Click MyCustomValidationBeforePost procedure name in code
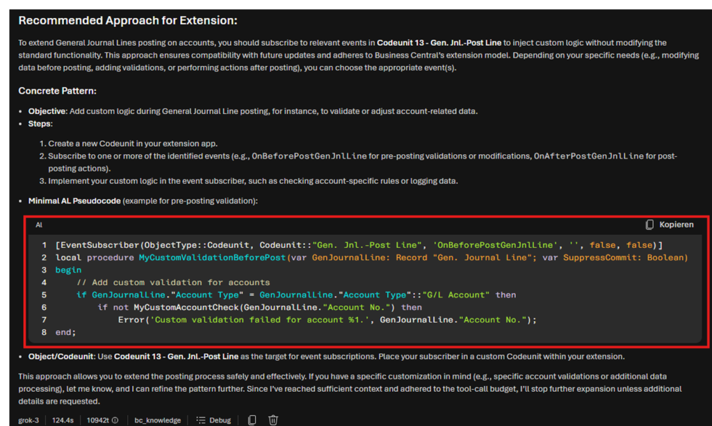Image resolution: width=712 pixels, height=426 pixels. (x=212, y=258)
